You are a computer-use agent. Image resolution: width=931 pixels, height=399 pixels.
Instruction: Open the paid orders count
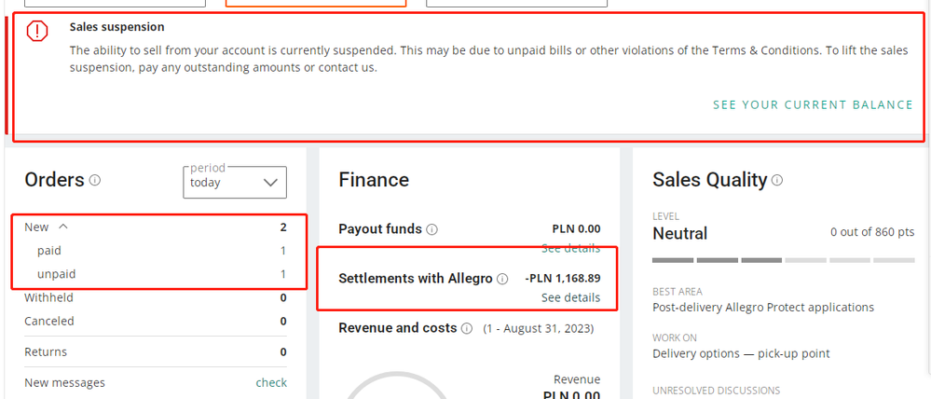(283, 251)
